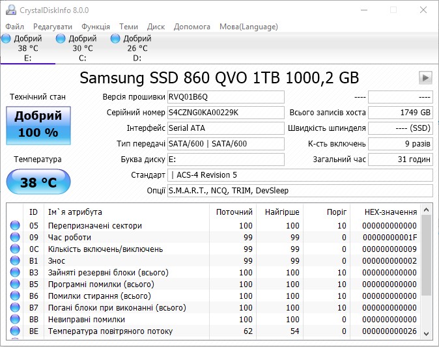Screen dimensions: 439x347
Task: Click the serial number field S4CZNG0KA00229K
Action: 226,113
